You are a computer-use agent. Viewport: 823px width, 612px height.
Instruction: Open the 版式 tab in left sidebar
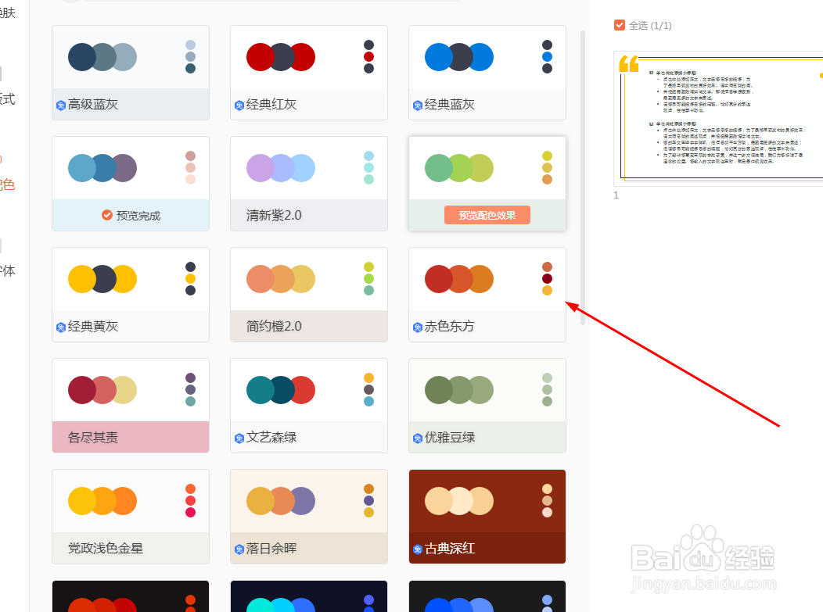tap(7, 98)
